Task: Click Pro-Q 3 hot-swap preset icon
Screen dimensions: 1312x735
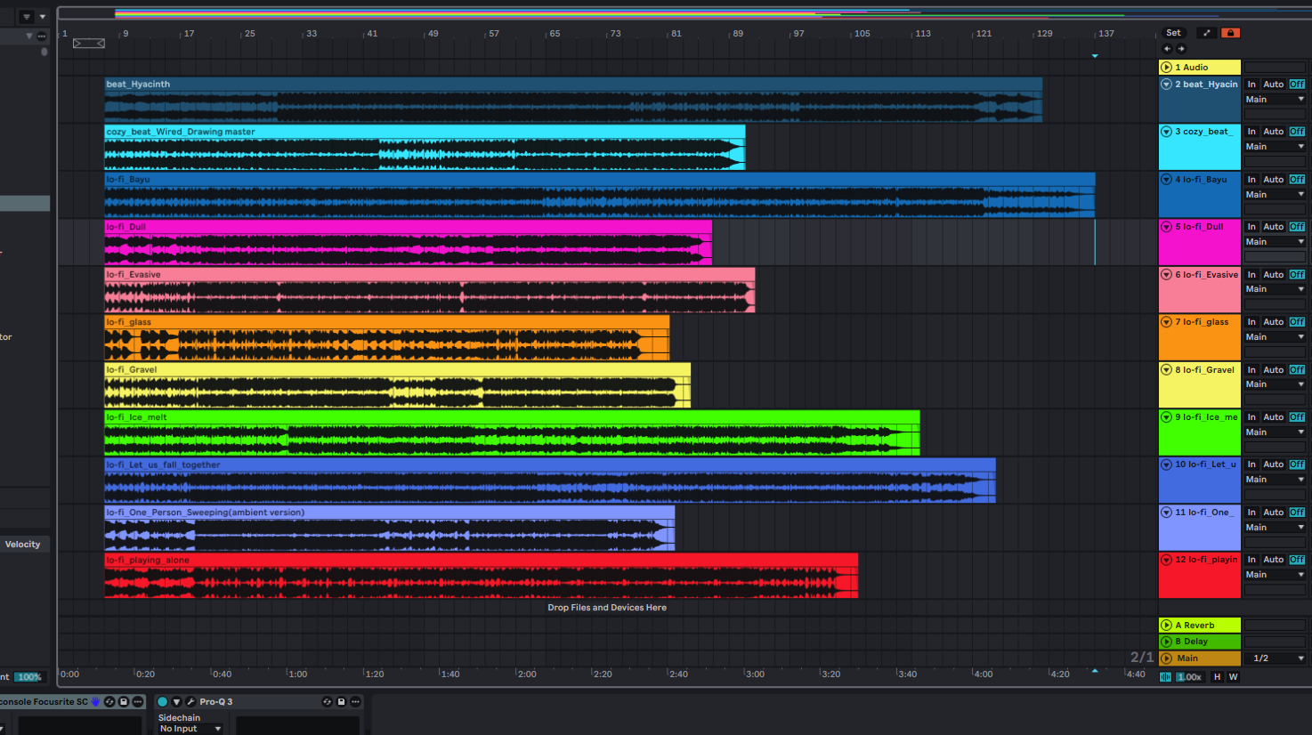Action: [x=327, y=702]
